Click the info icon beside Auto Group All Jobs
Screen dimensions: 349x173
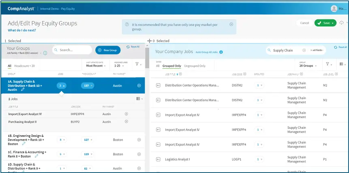[221, 52]
